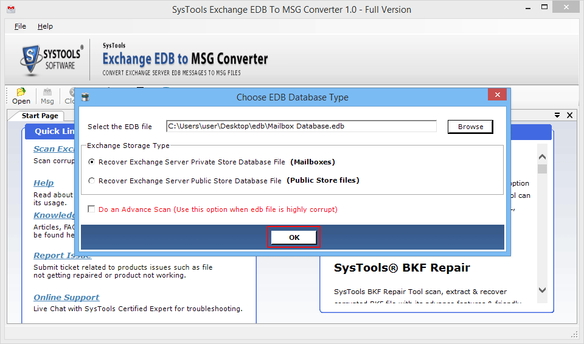Click the scrollbar thumb in right panel
Viewport: 584px width, 344px height.
point(542,169)
